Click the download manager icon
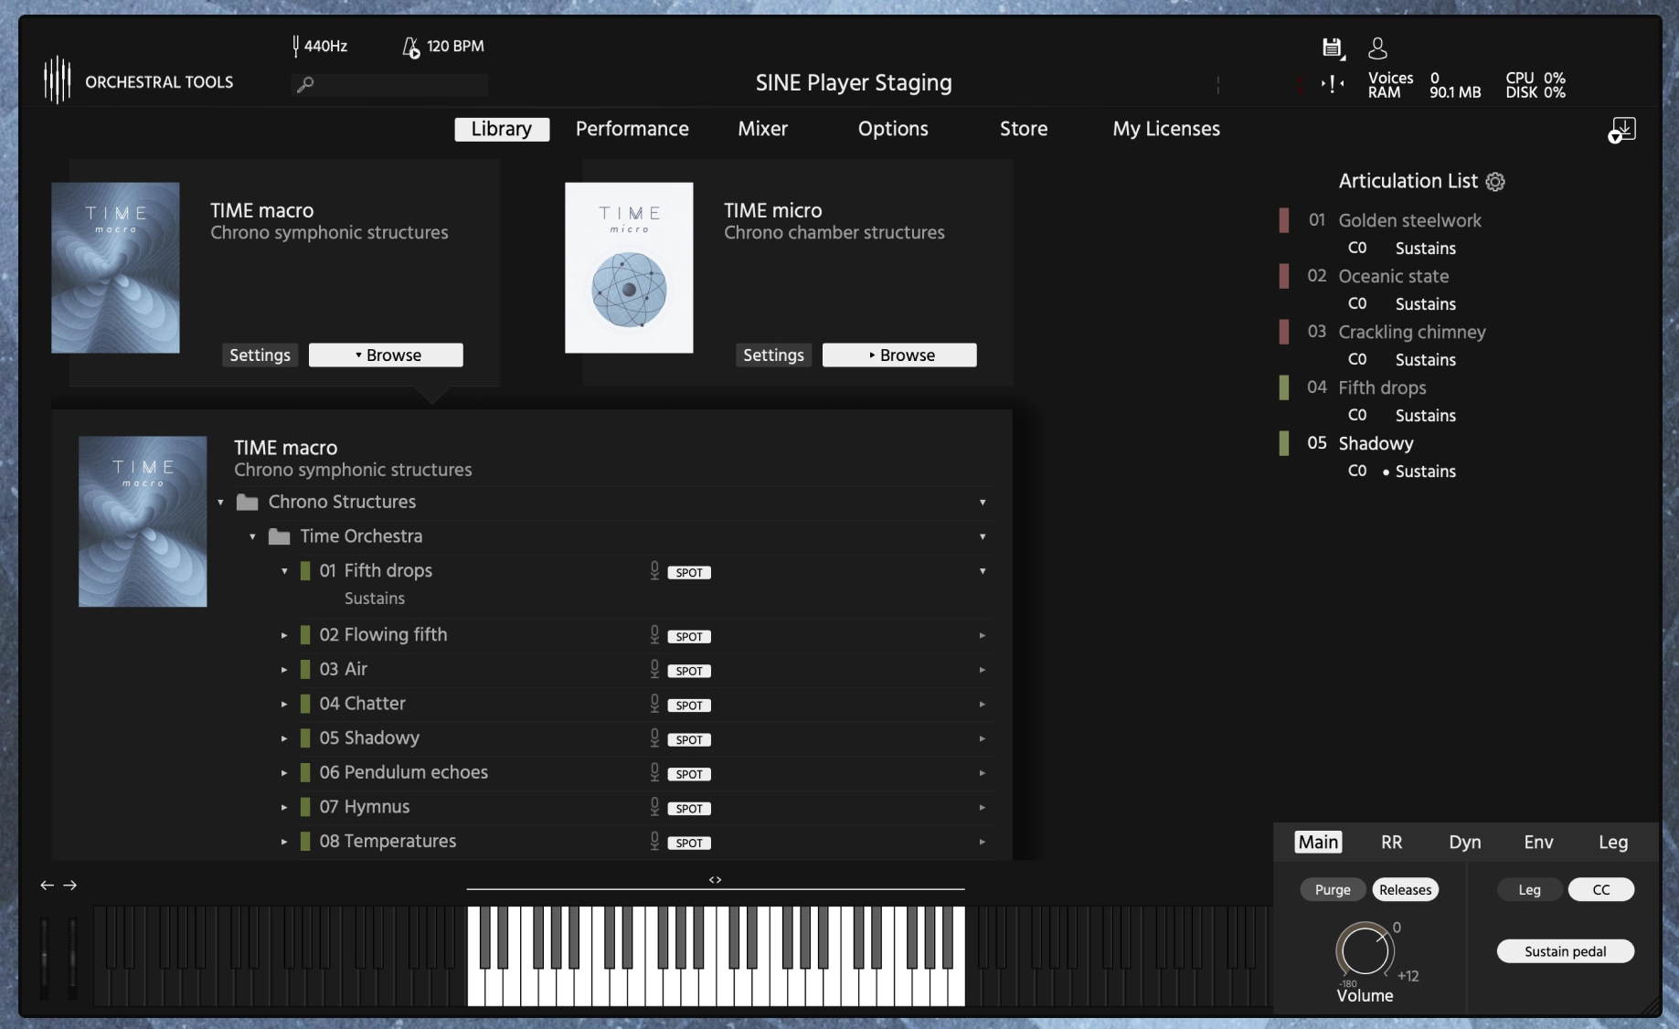This screenshot has width=1679, height=1029. coord(1622,130)
